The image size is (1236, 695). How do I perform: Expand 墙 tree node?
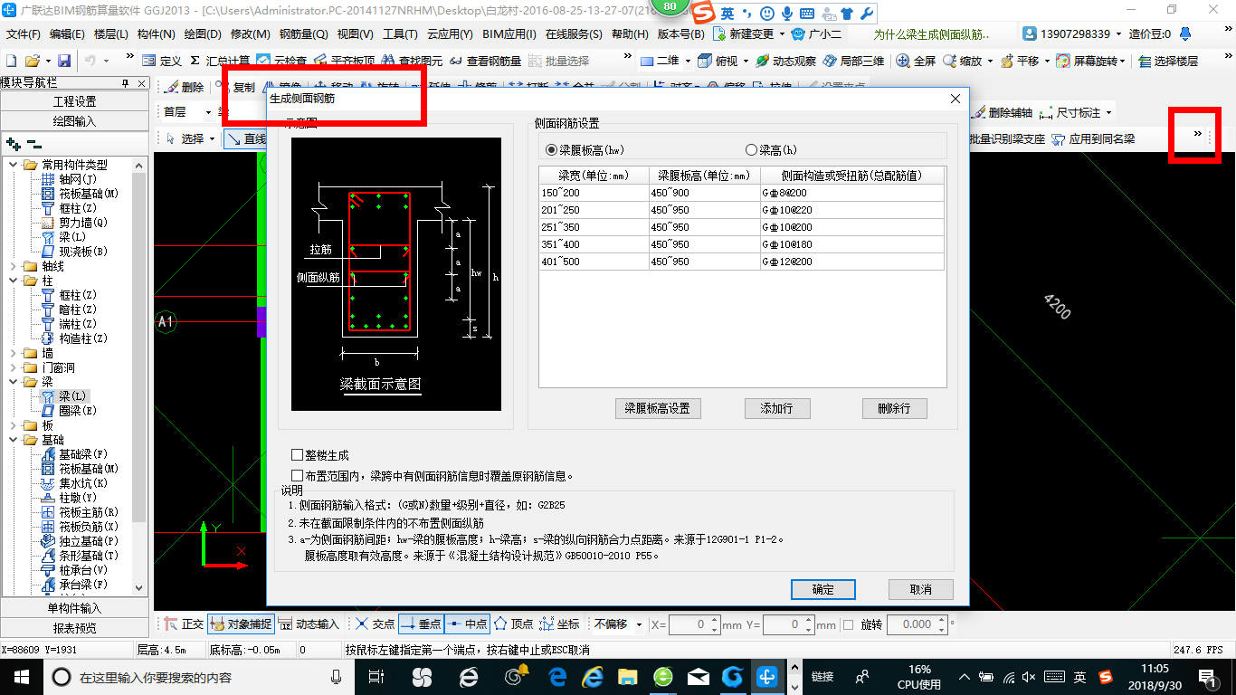pos(13,353)
